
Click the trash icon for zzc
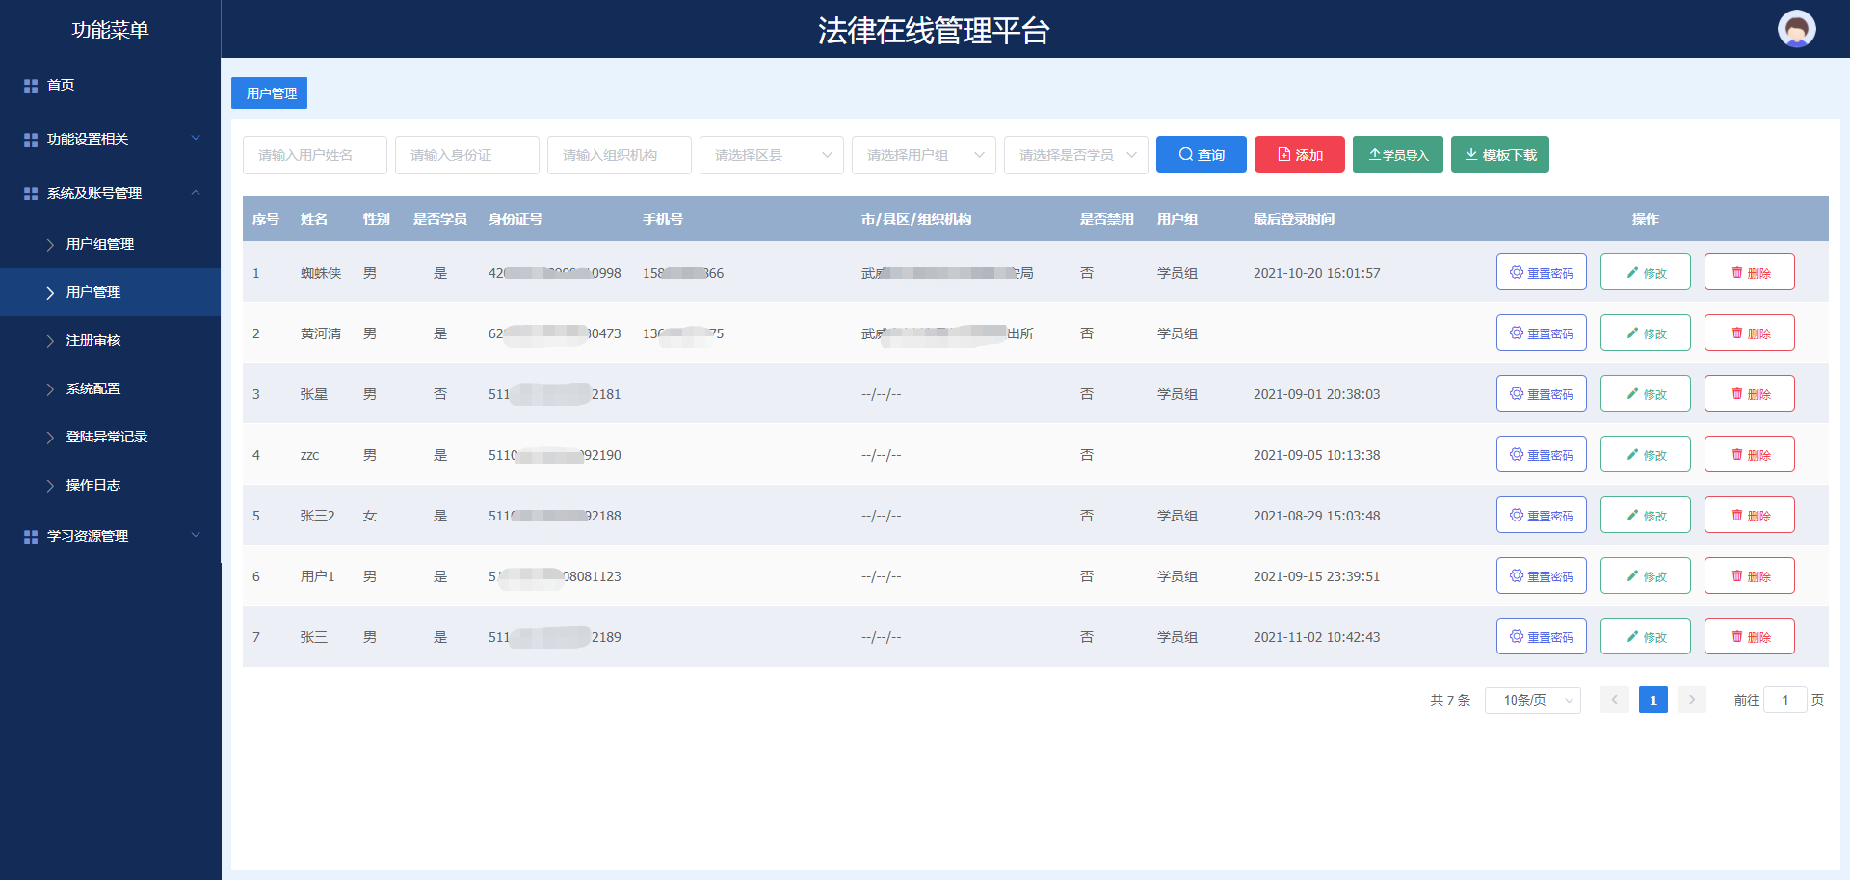pyautogui.click(x=1737, y=455)
